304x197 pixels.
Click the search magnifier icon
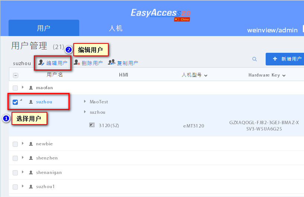point(255,59)
